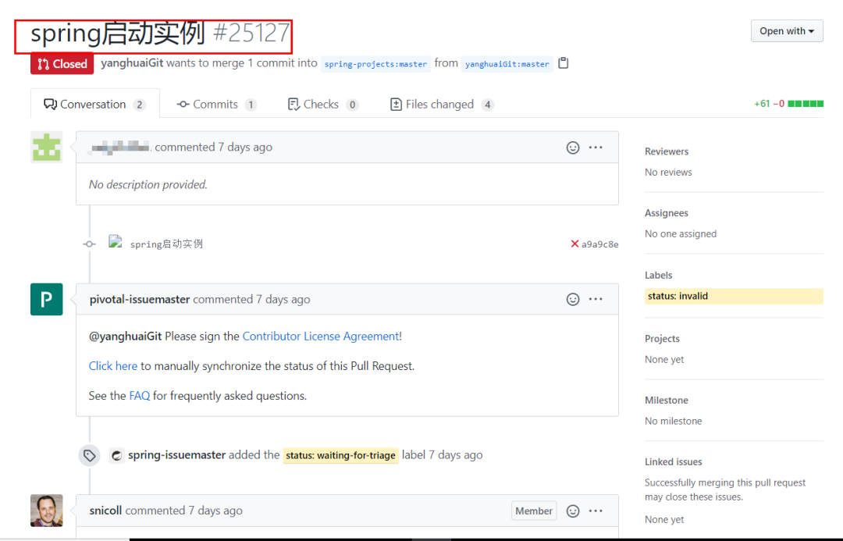Click snicoll's profile photo avatar

46,511
